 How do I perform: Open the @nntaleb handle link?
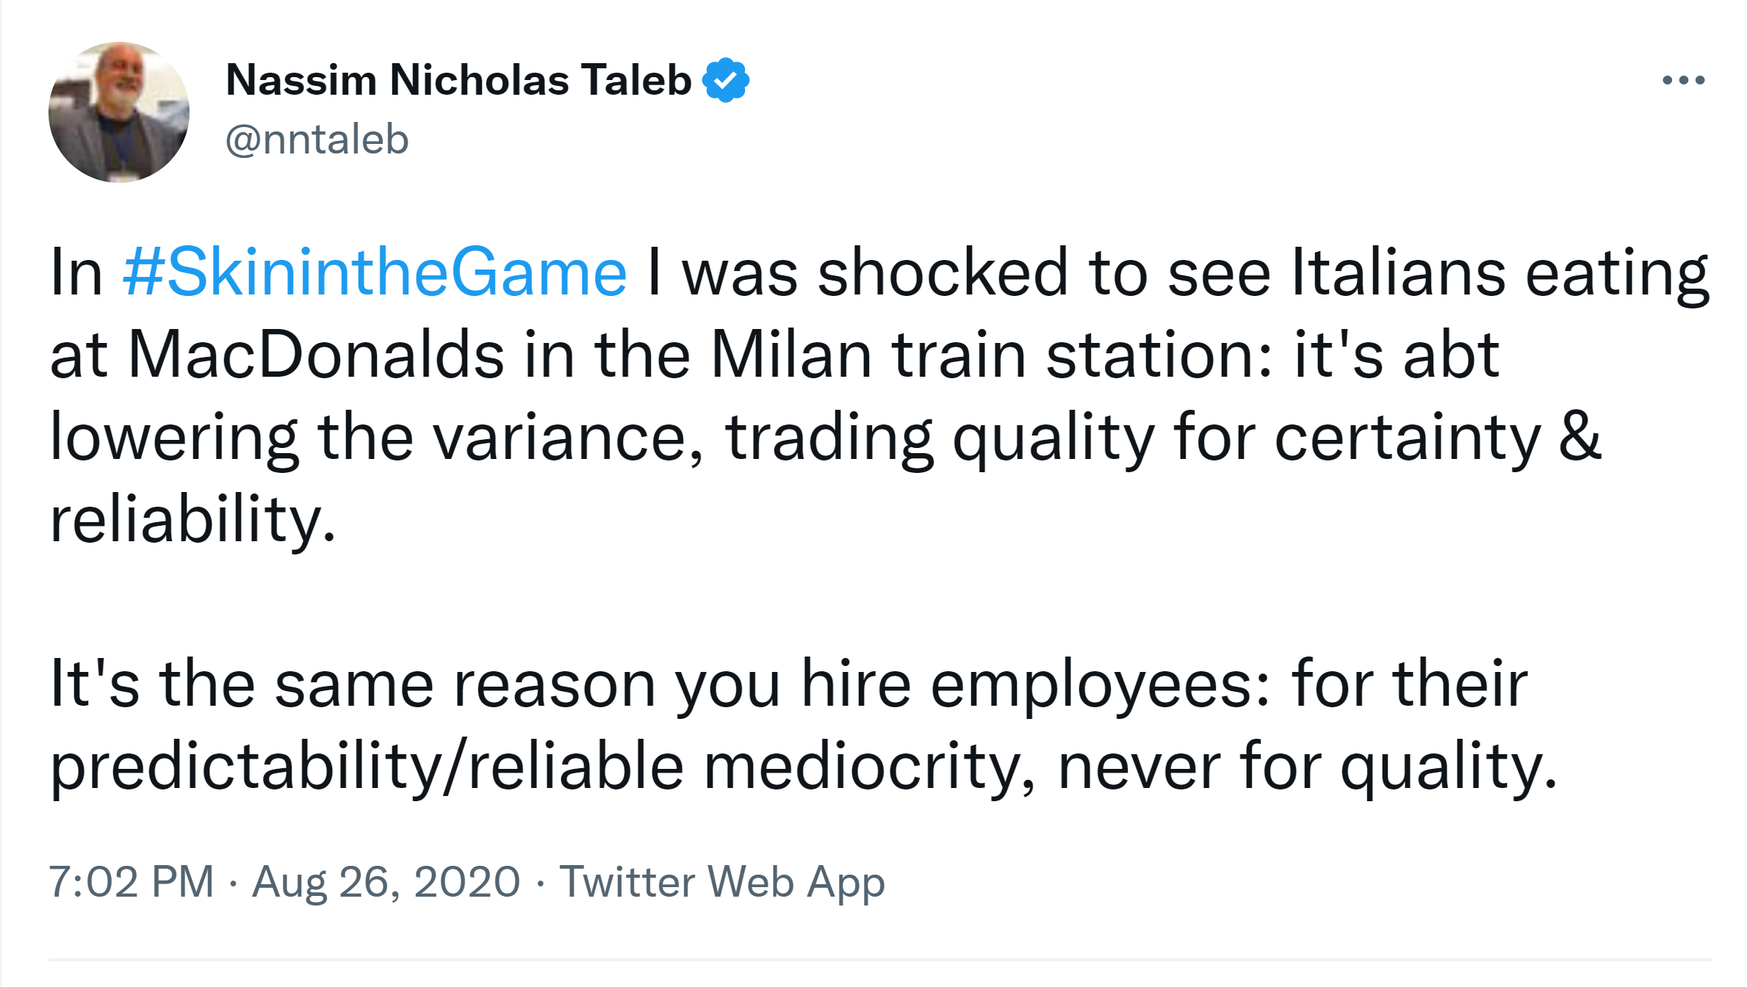click(x=317, y=140)
